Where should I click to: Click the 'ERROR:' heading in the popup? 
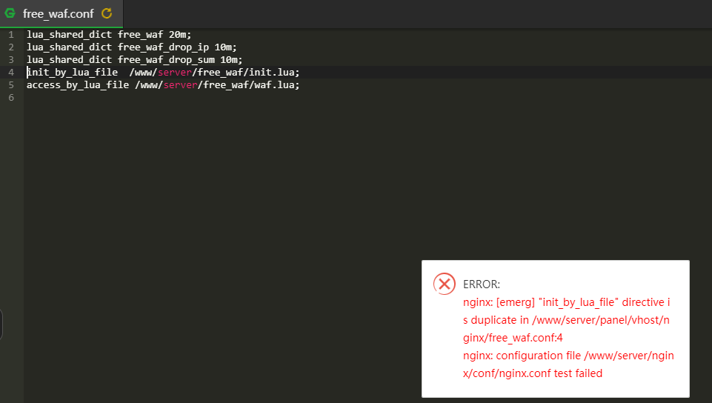(x=482, y=284)
